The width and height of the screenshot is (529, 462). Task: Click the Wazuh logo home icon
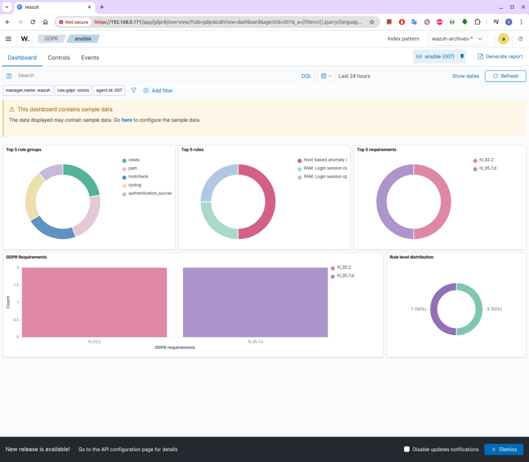coord(25,39)
